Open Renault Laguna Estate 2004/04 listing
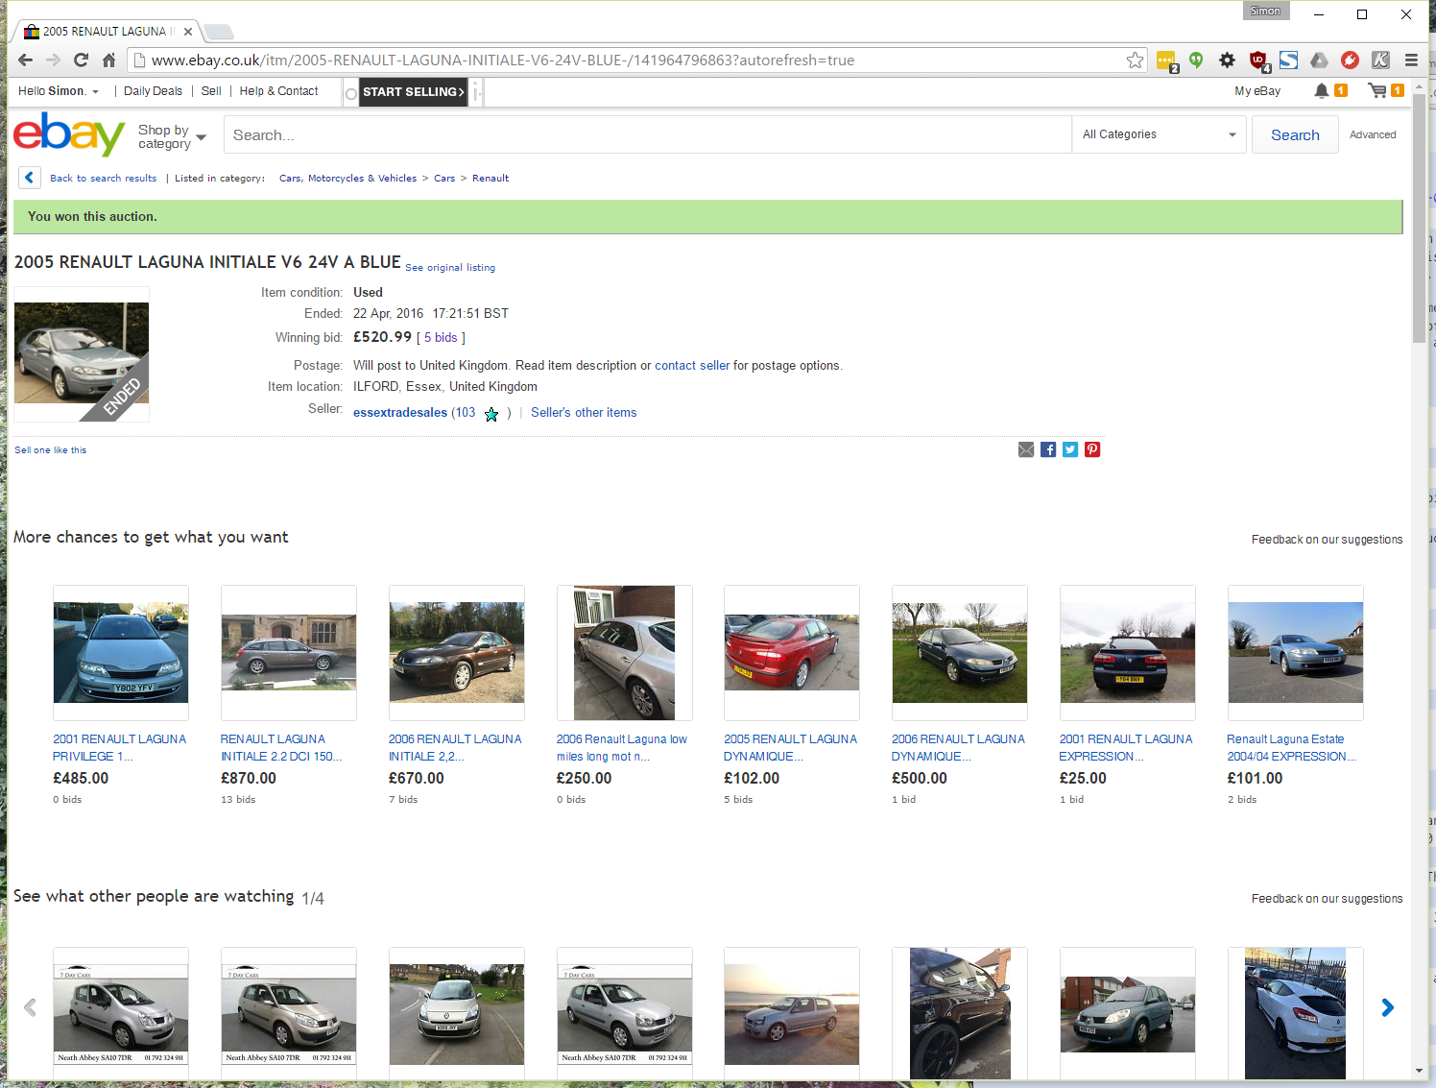The image size is (1436, 1088). click(x=1291, y=748)
